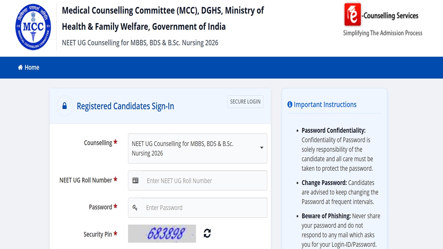The image size is (443, 249).
Task: Open the Home menu item
Action: [x=28, y=68]
